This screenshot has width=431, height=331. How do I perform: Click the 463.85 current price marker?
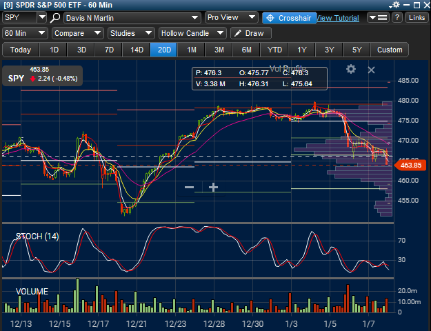[x=410, y=165]
